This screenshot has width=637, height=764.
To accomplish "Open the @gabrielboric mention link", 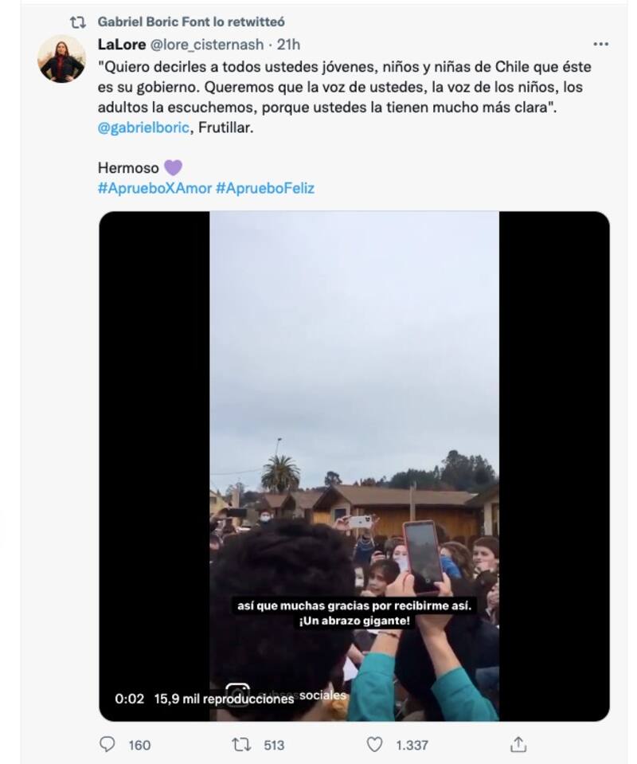I will tap(143, 127).
